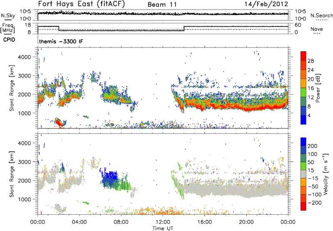Click the plot title "Fort Hays East (fitACF)"
333x231 pixels.
tap(81, 4)
